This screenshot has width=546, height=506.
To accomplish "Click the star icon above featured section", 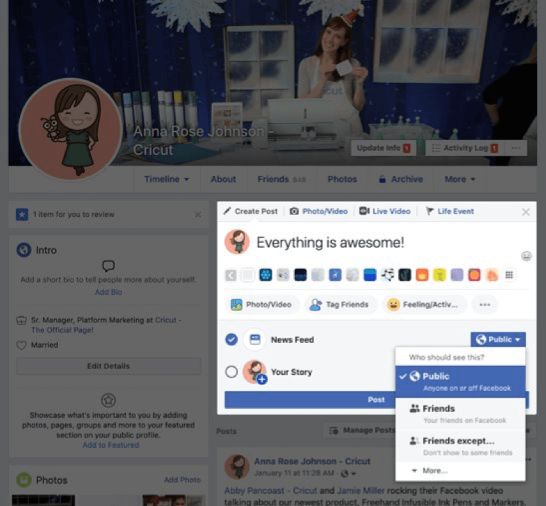I will click(108, 400).
